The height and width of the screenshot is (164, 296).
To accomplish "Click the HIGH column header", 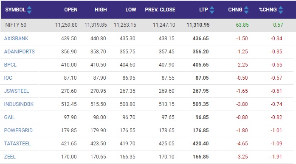I will 101,10.
